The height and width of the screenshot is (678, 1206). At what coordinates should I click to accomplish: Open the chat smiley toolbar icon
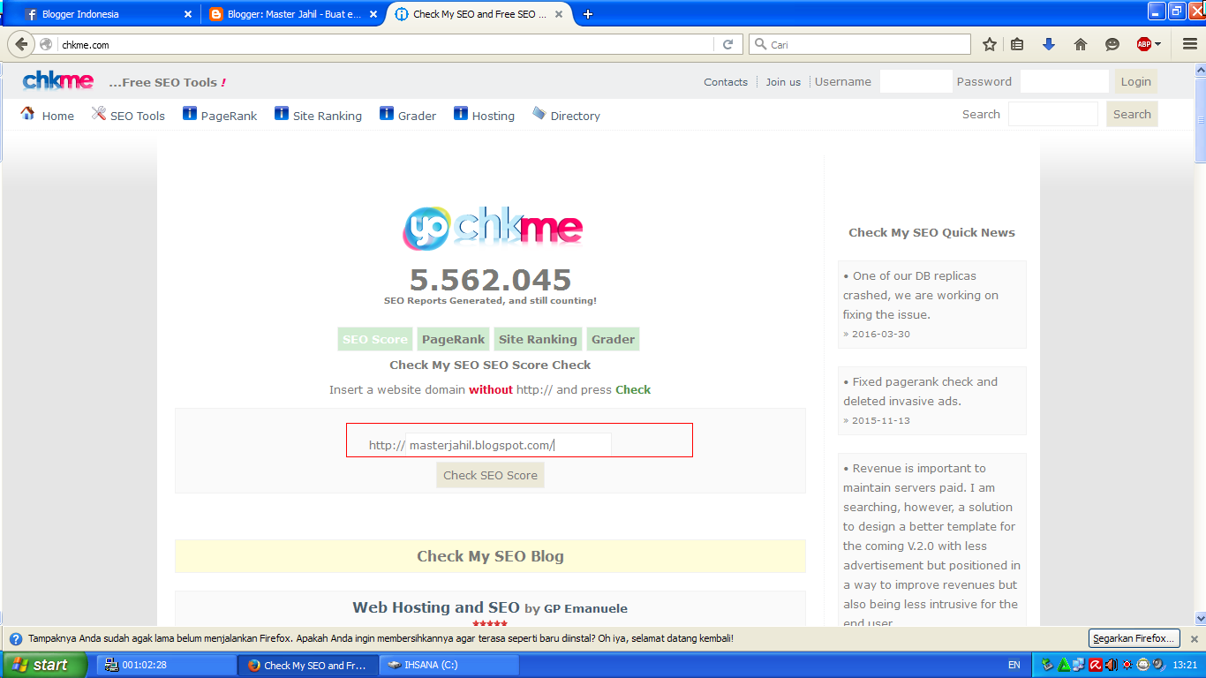[x=1112, y=44]
